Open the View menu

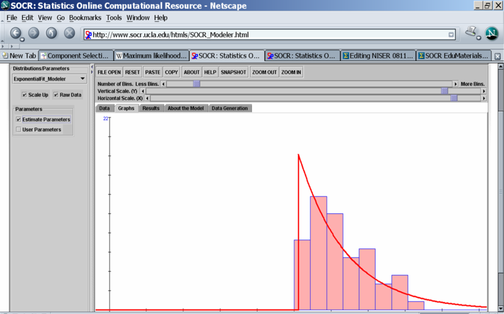tap(45, 18)
